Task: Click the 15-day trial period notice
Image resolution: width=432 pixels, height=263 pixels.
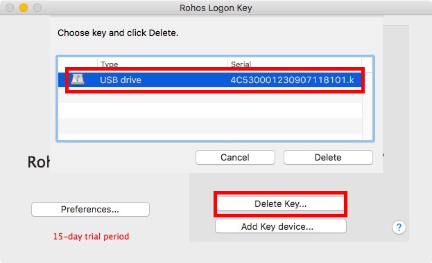Action: tap(92, 236)
